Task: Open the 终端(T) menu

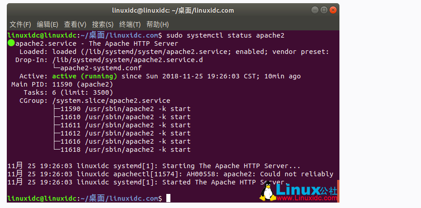Action: (x=130, y=24)
